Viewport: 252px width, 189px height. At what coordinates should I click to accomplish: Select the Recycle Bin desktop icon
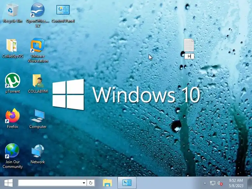[12, 10]
